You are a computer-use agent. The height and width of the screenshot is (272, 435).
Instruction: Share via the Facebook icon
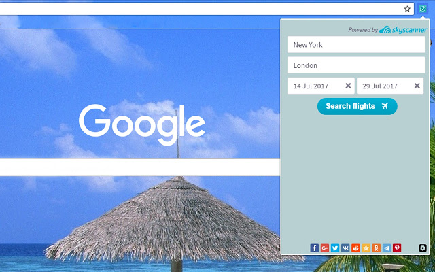click(x=314, y=248)
